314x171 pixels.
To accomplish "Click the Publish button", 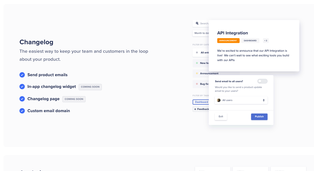I will pyautogui.click(x=259, y=117).
